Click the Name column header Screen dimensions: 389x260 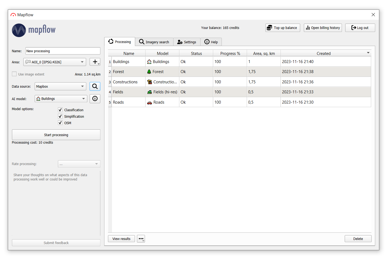coord(129,53)
